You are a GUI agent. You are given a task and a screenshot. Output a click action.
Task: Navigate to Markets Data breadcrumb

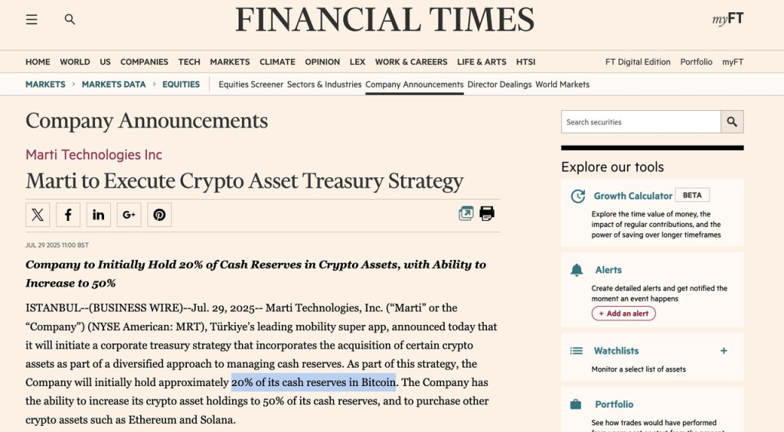pos(113,84)
